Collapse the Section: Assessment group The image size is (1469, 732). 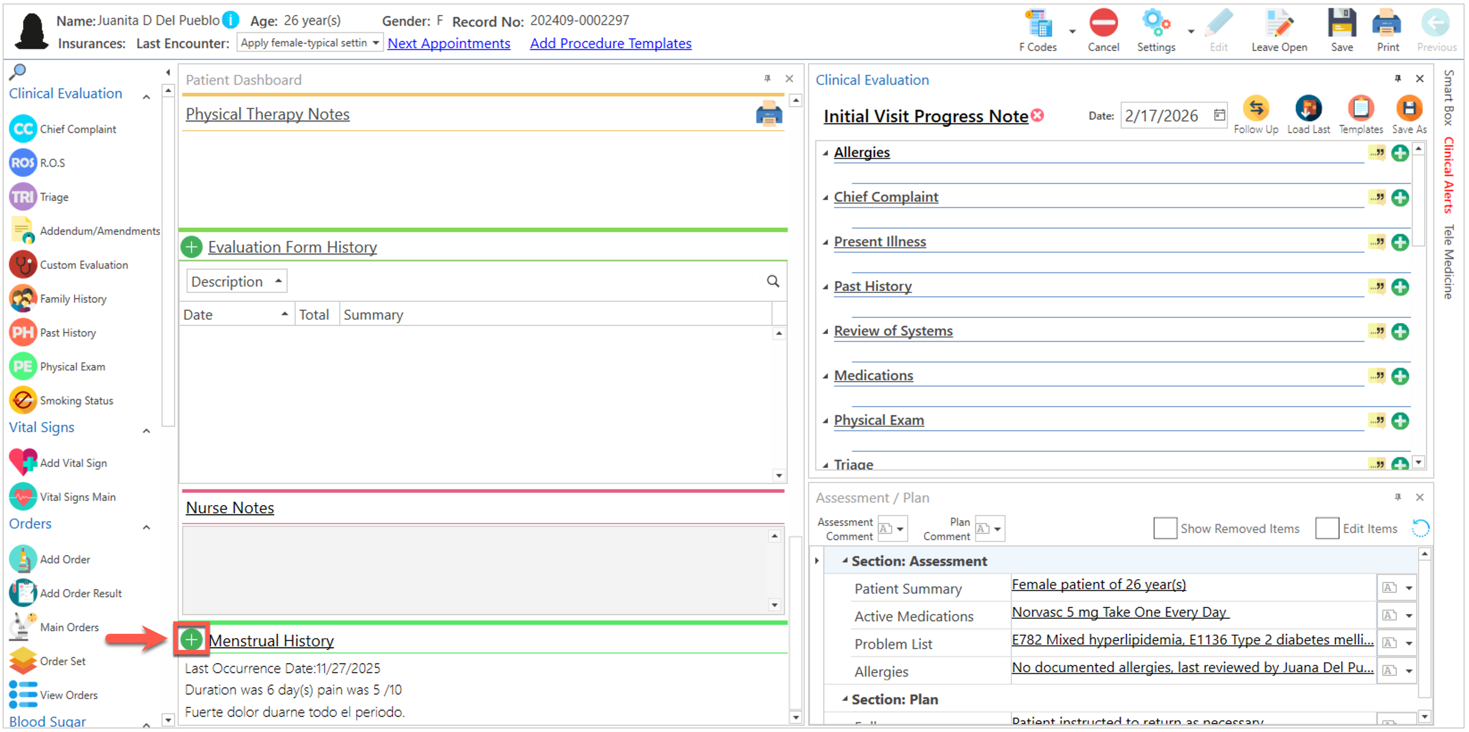844,561
